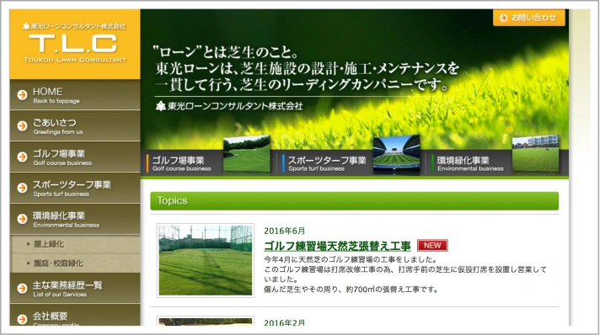Open the ゴルフ練習場天然芝張替え工事 article link
This screenshot has height=335, width=600.
(x=337, y=246)
